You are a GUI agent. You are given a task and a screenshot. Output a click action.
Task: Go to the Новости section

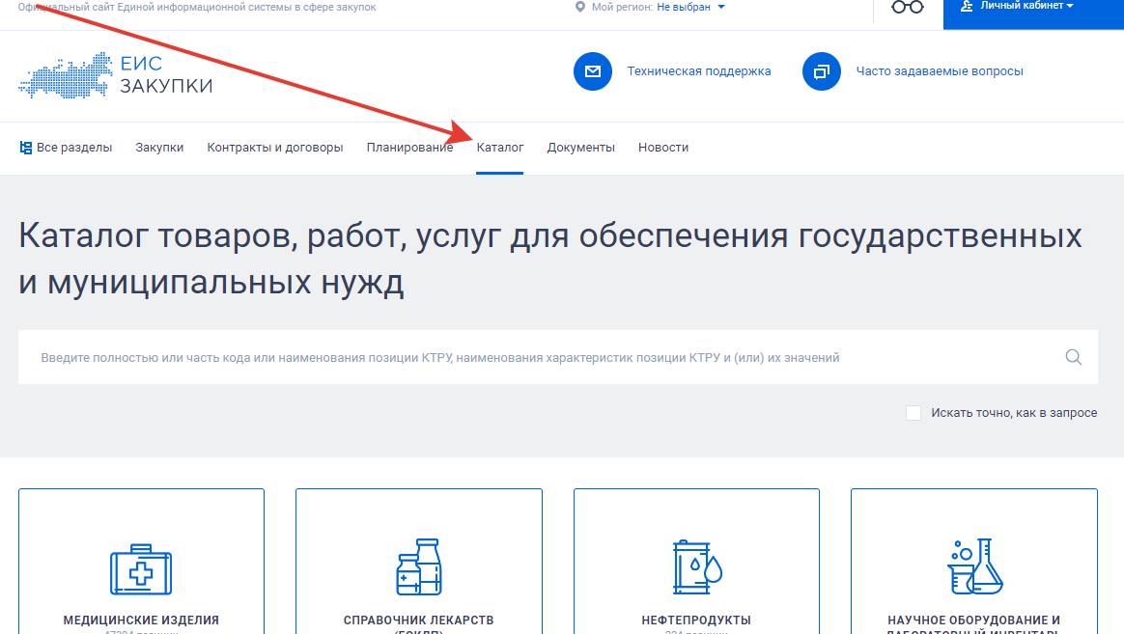tap(663, 147)
